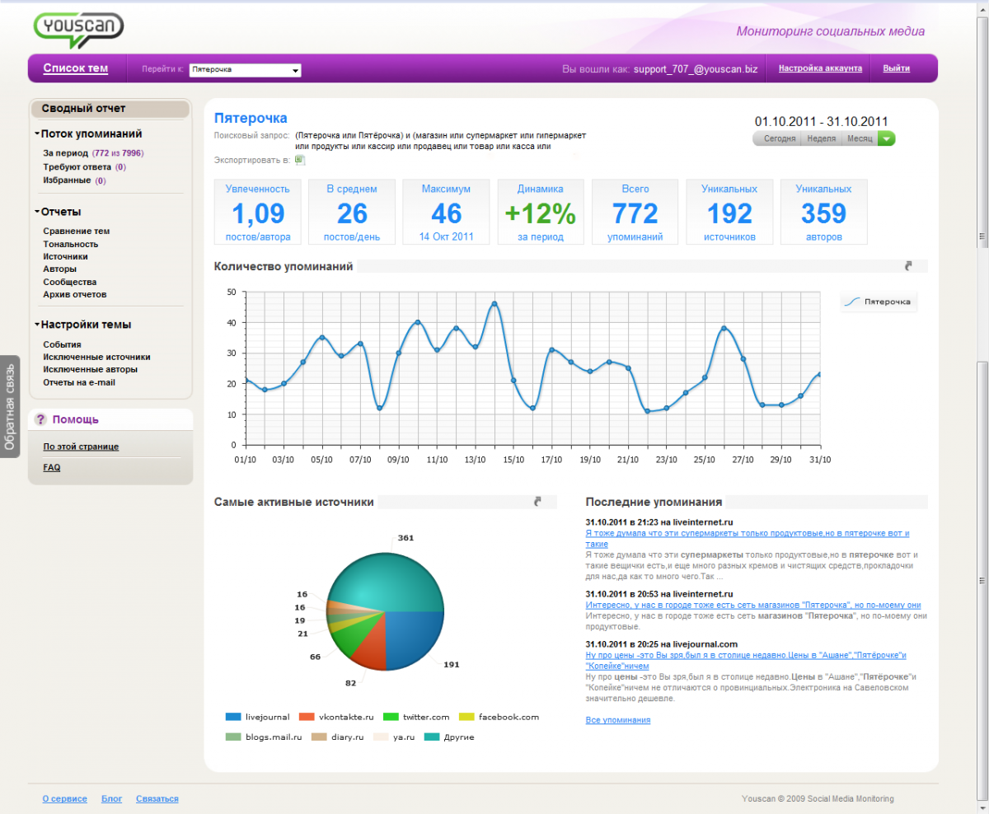Viewport: 989px width, 814px height.
Task: Click the vkontakte.ru legend color swatch
Action: point(306,717)
